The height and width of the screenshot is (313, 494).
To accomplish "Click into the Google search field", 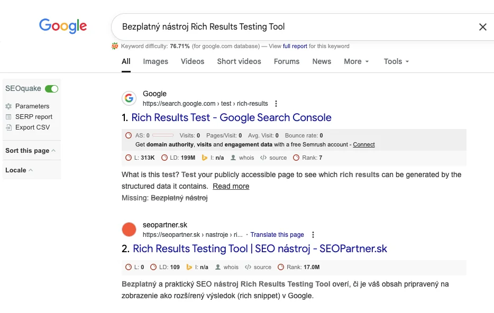I will pyautogui.click(x=291, y=27).
